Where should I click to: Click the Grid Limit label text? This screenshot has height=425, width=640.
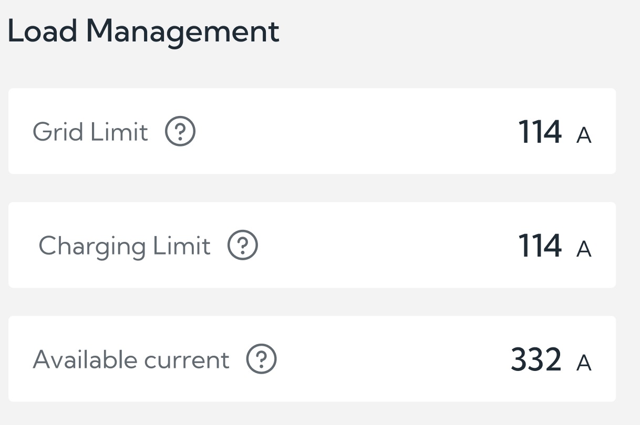[90, 132]
